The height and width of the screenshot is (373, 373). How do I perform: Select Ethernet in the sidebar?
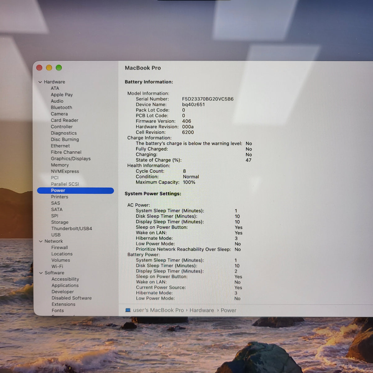tap(60, 146)
